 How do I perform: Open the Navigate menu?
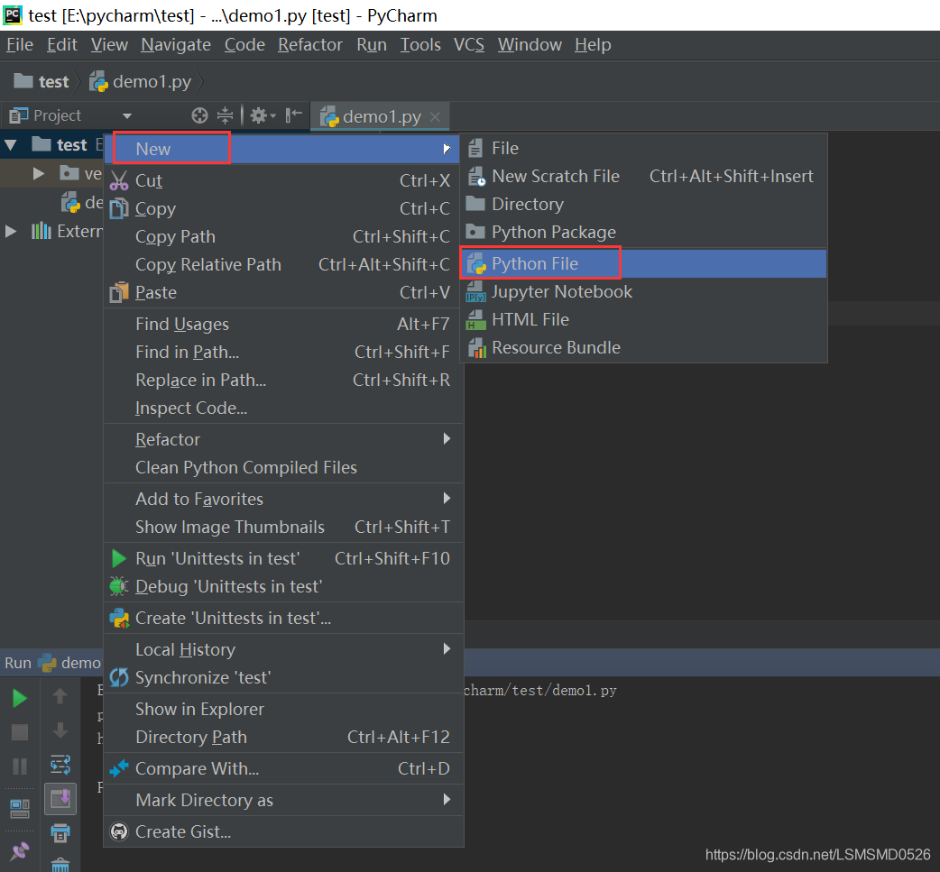tap(176, 45)
